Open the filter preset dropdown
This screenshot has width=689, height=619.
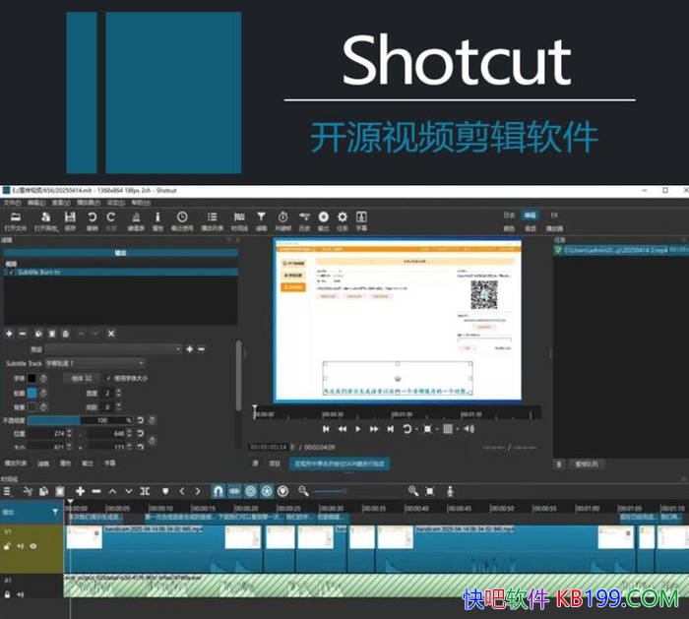pos(113,349)
